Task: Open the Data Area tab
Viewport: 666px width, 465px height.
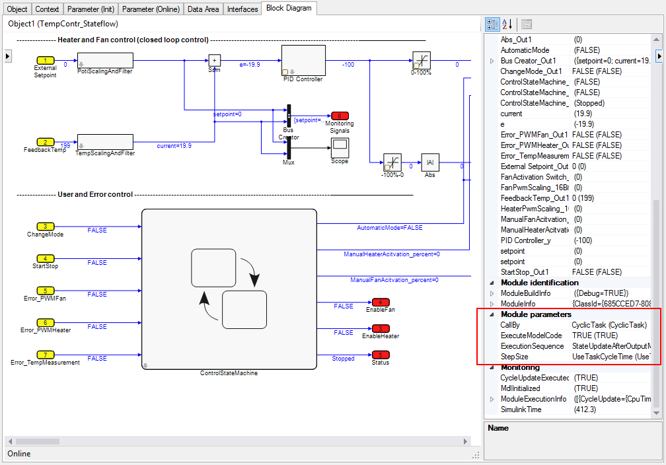Action: [203, 9]
